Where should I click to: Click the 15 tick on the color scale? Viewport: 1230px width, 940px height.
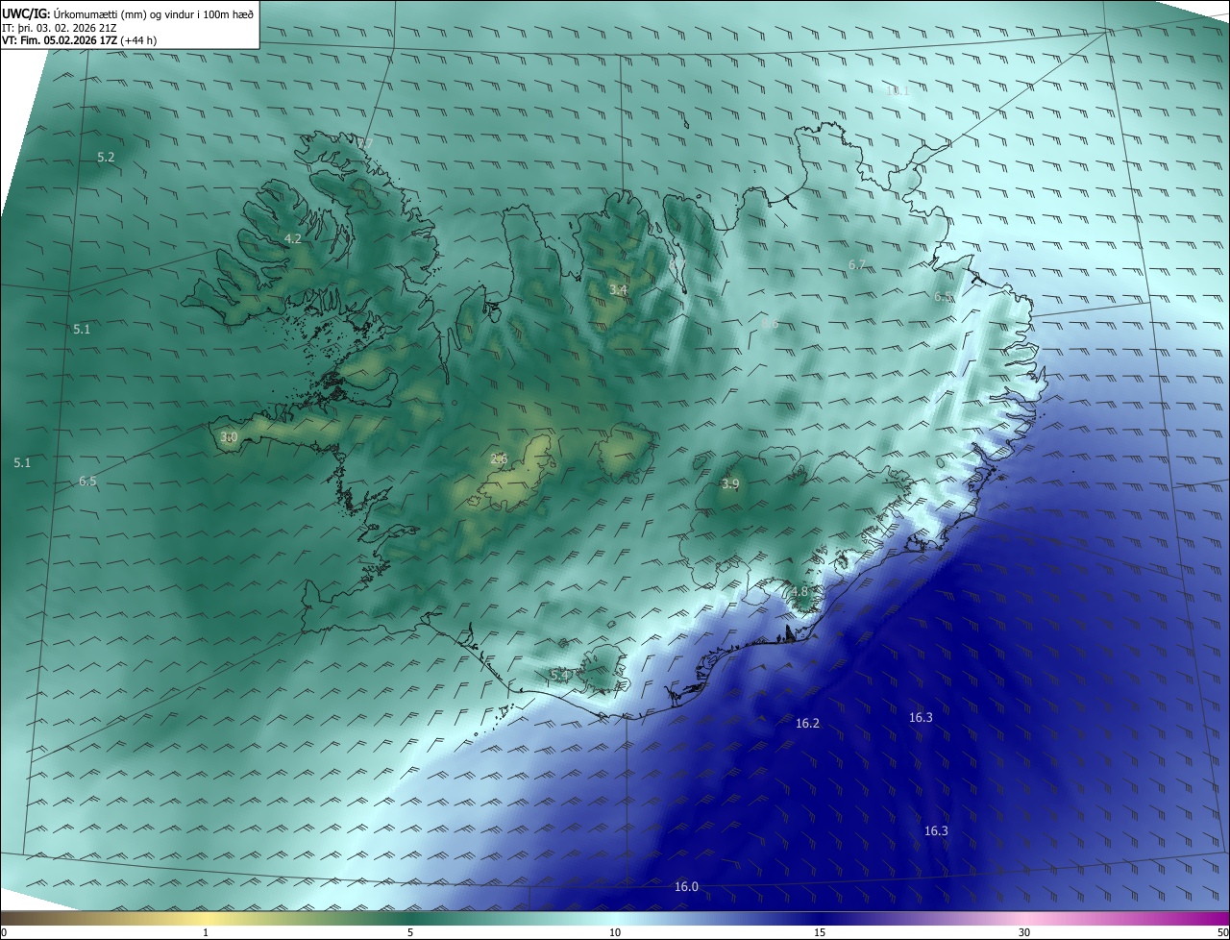tap(820, 932)
